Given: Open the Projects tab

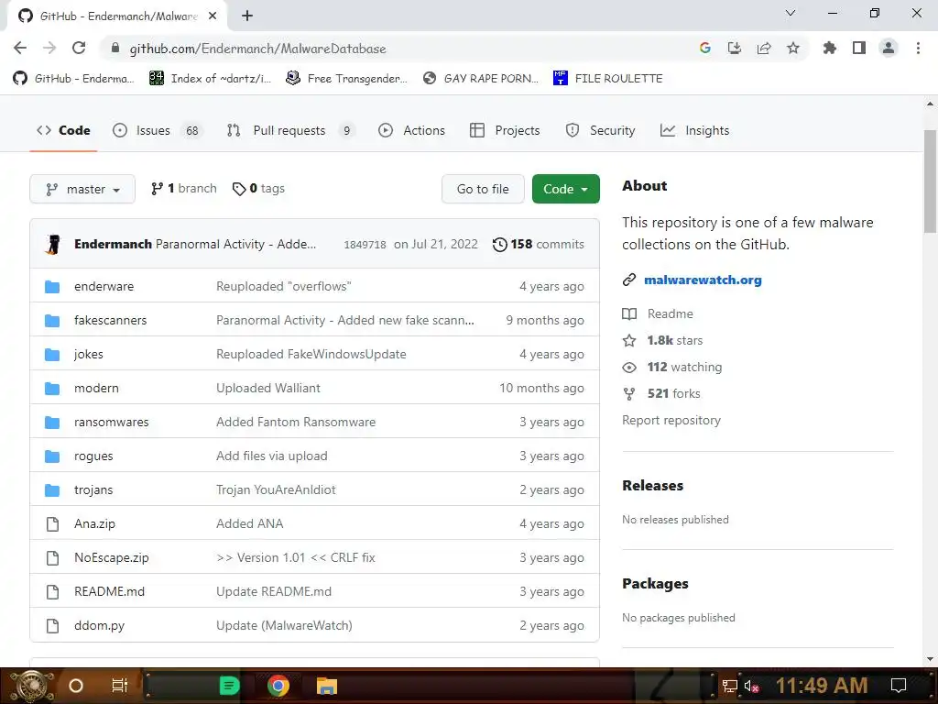Looking at the screenshot, I should 505,130.
